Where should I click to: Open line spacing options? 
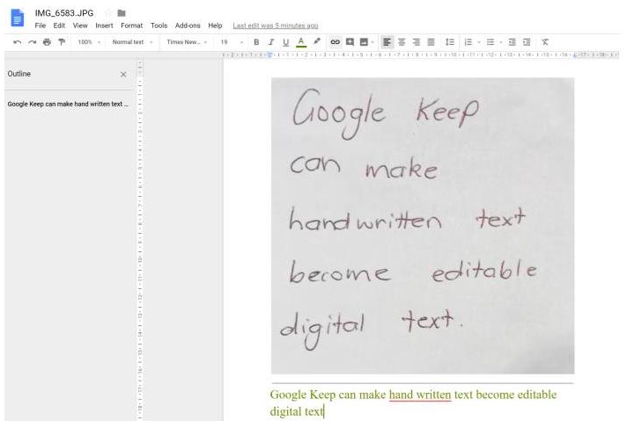coord(449,42)
